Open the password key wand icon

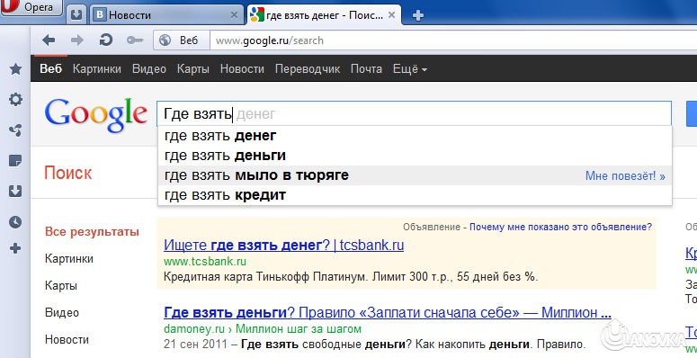pyautogui.click(x=134, y=40)
